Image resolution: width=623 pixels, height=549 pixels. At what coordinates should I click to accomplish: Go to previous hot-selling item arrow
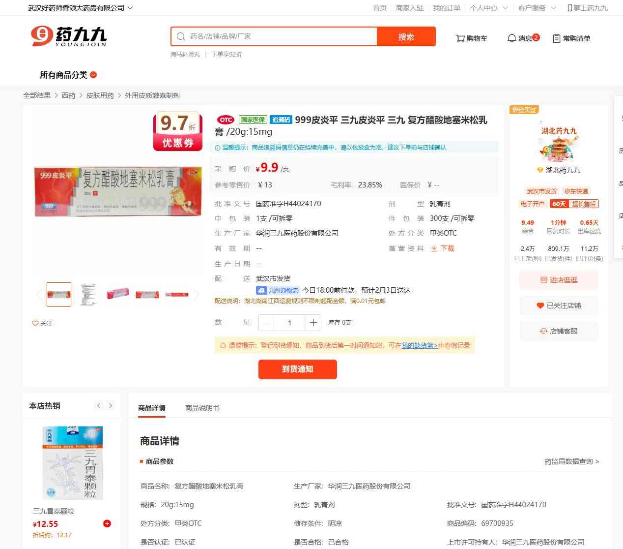tap(99, 406)
